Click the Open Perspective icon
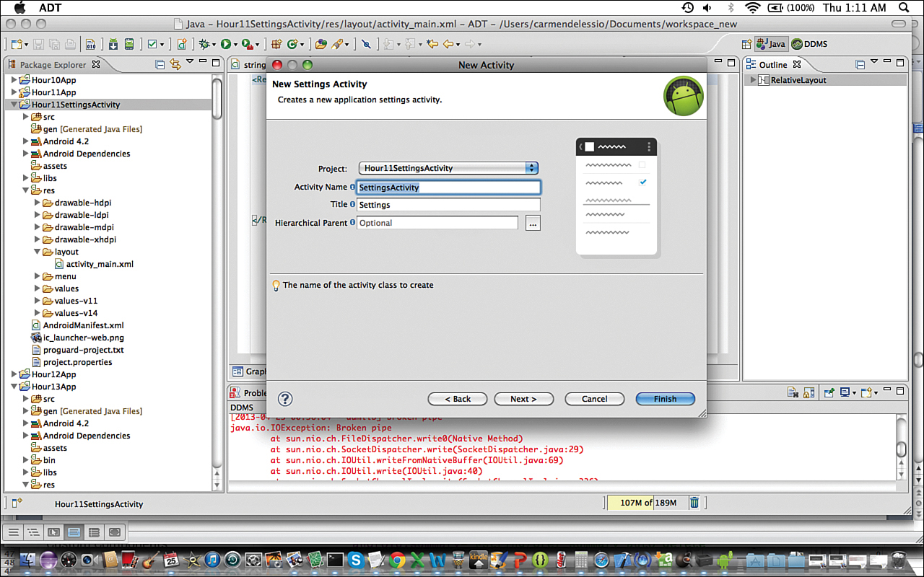Viewport: 924px width, 577px height. point(748,44)
